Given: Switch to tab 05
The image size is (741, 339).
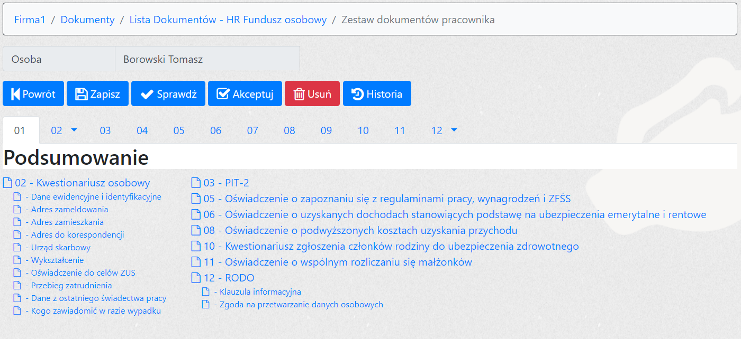Looking at the screenshot, I should [x=179, y=130].
